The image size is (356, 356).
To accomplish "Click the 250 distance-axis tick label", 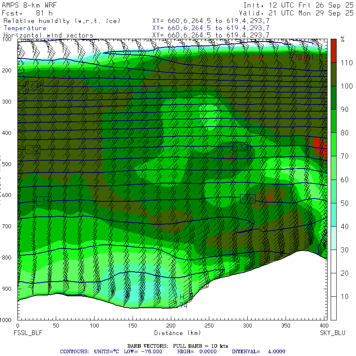I will pos(209,326).
